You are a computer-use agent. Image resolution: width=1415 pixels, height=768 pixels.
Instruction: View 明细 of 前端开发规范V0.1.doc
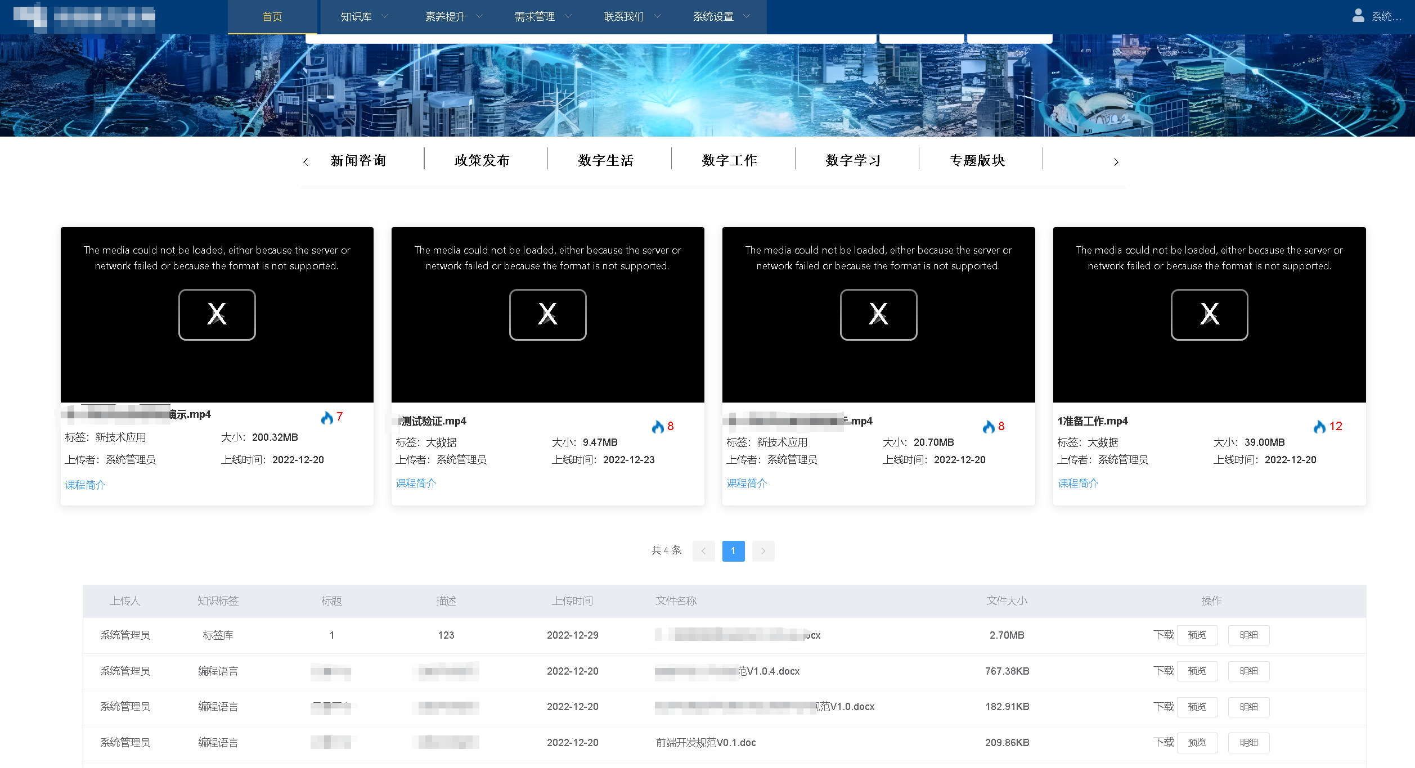[x=1249, y=743]
